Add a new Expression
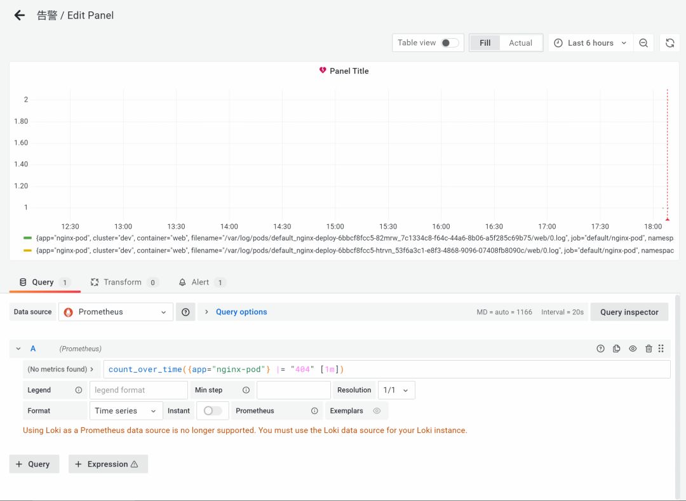 (x=108, y=464)
